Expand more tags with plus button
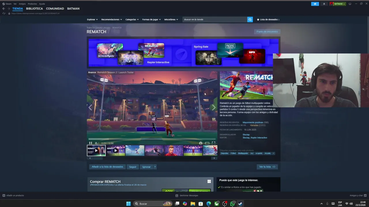Viewport: 369px width, 207px height. click(x=273, y=153)
